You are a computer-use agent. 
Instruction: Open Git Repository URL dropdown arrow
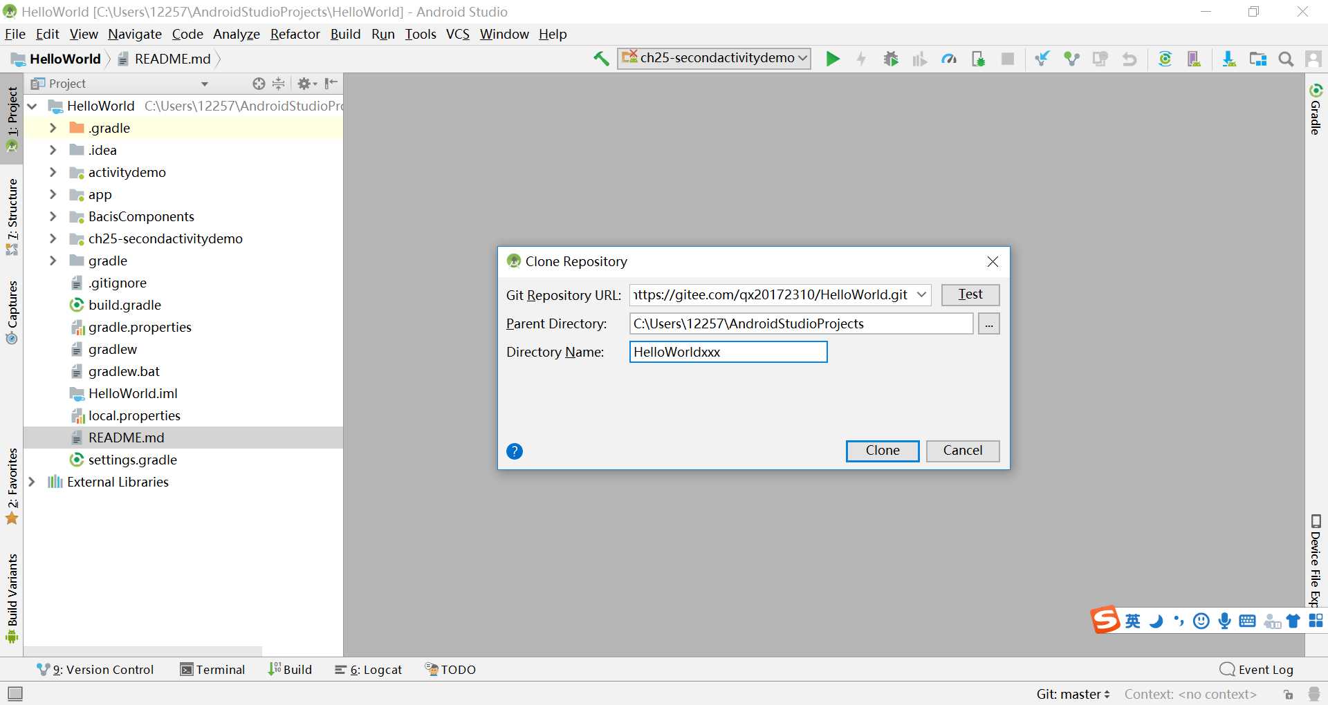pos(921,294)
